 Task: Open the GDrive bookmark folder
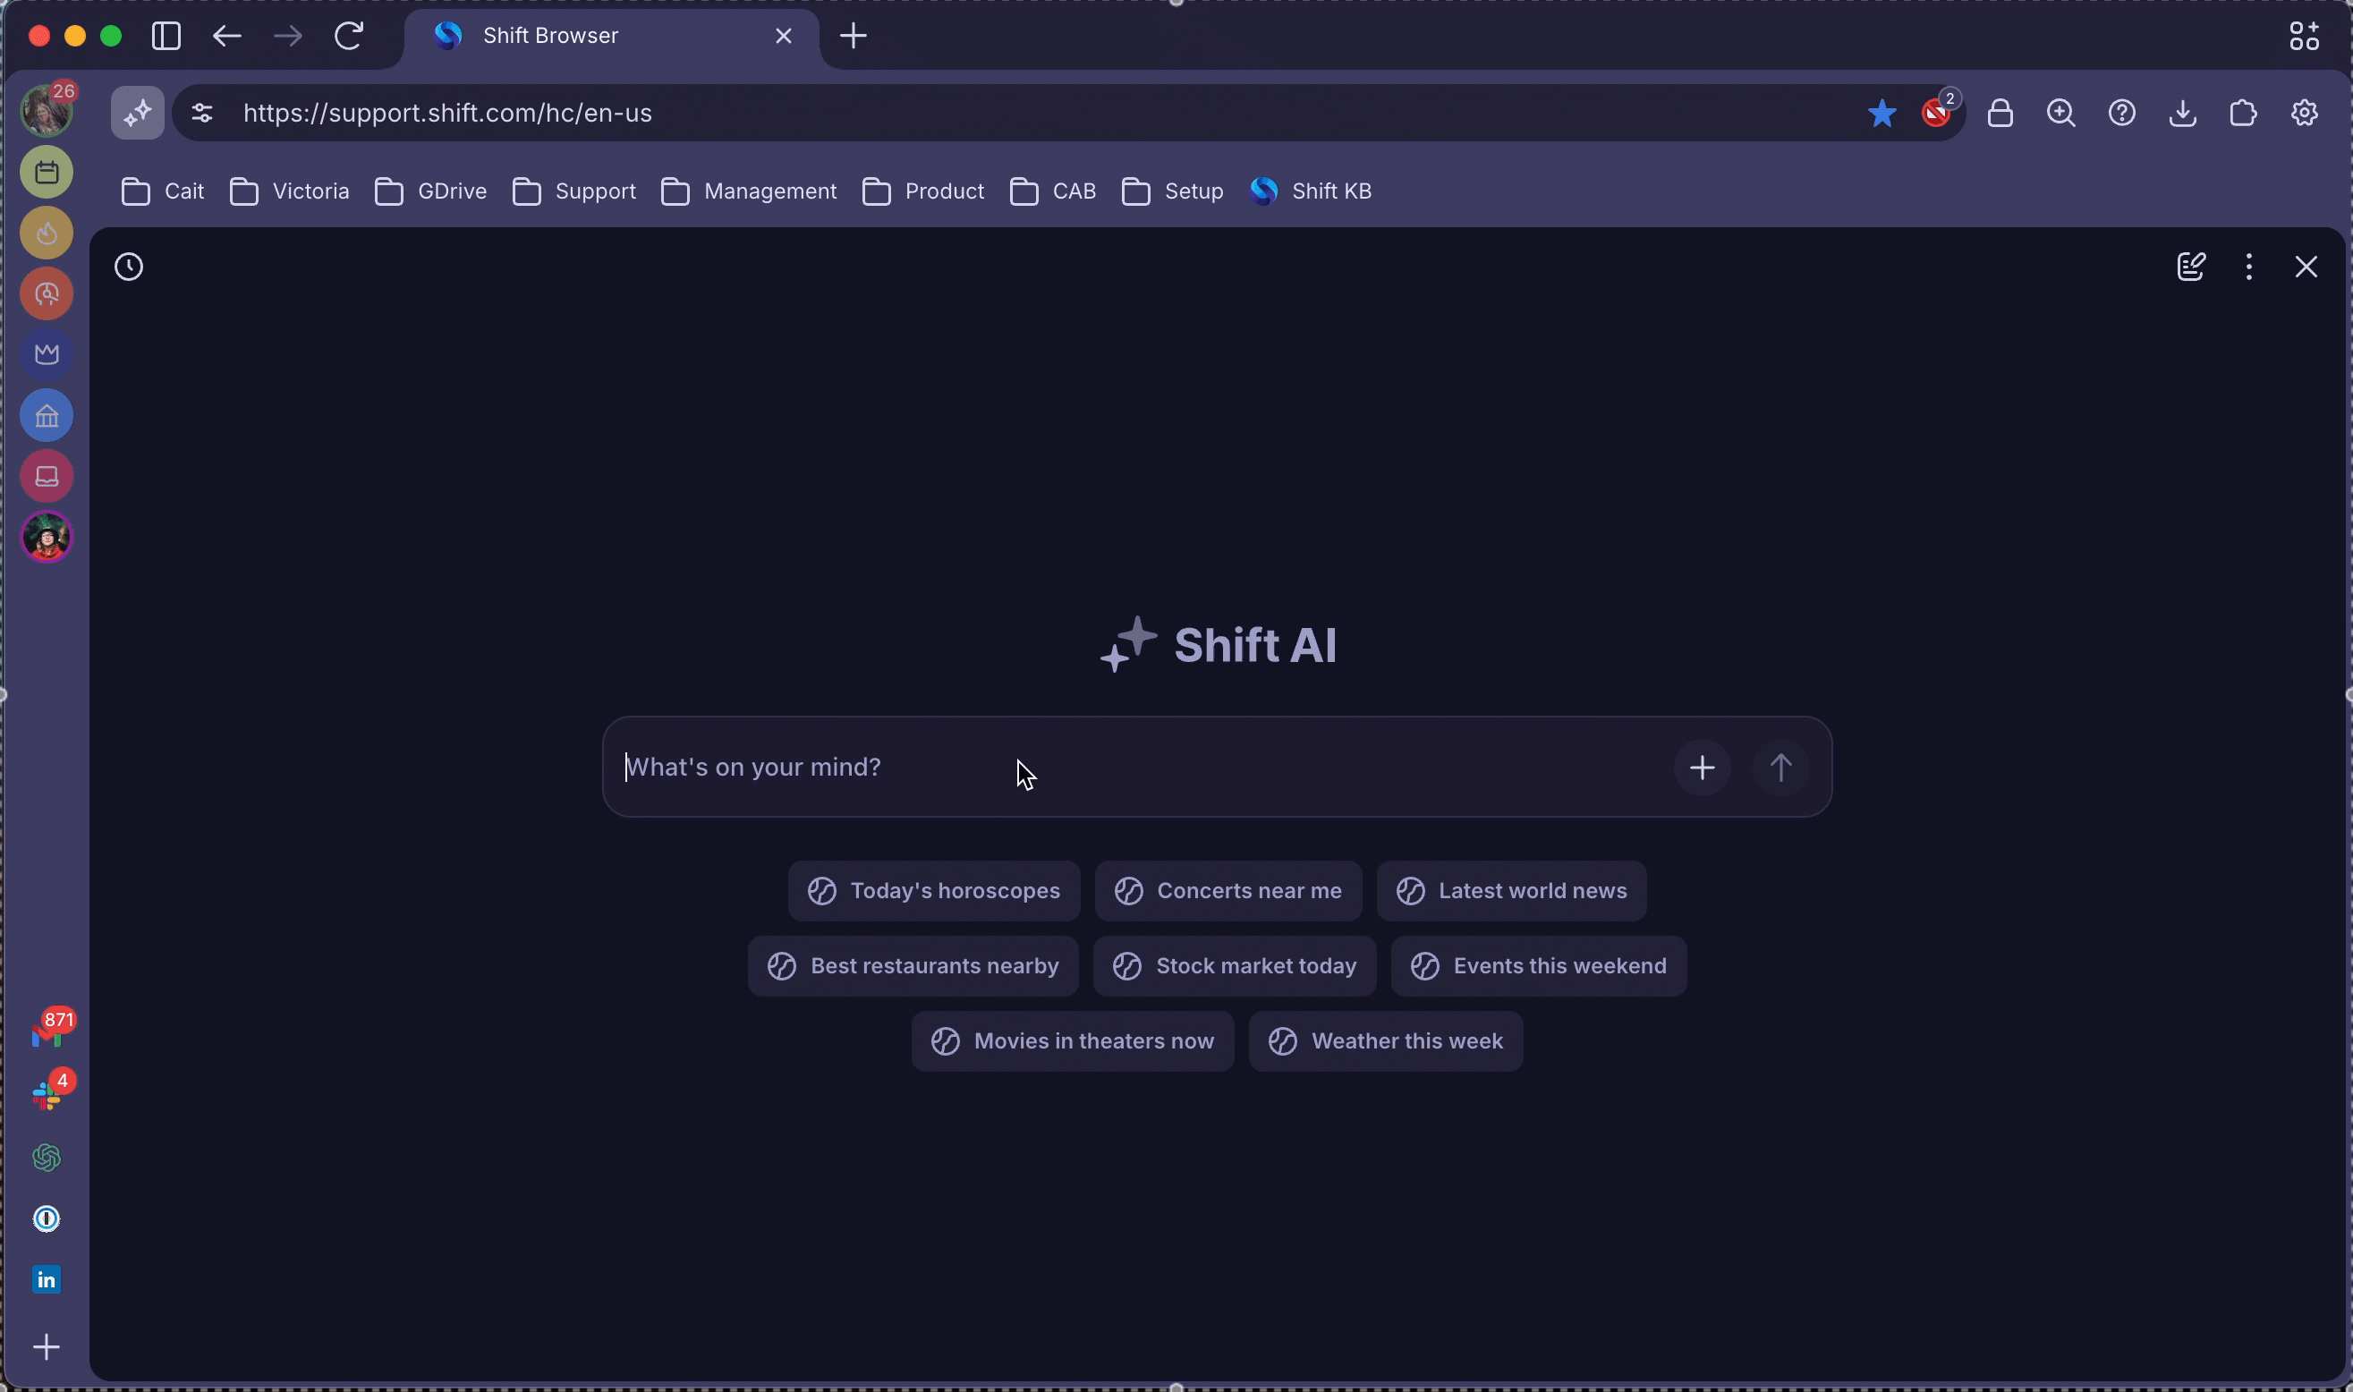[x=431, y=191]
